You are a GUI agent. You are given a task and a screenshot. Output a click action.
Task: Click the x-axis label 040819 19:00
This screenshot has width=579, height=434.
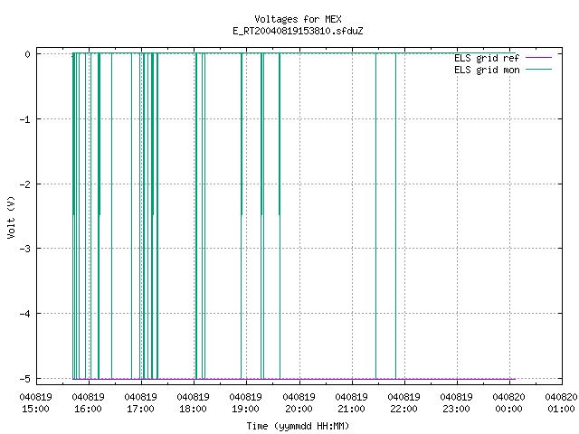(245, 403)
